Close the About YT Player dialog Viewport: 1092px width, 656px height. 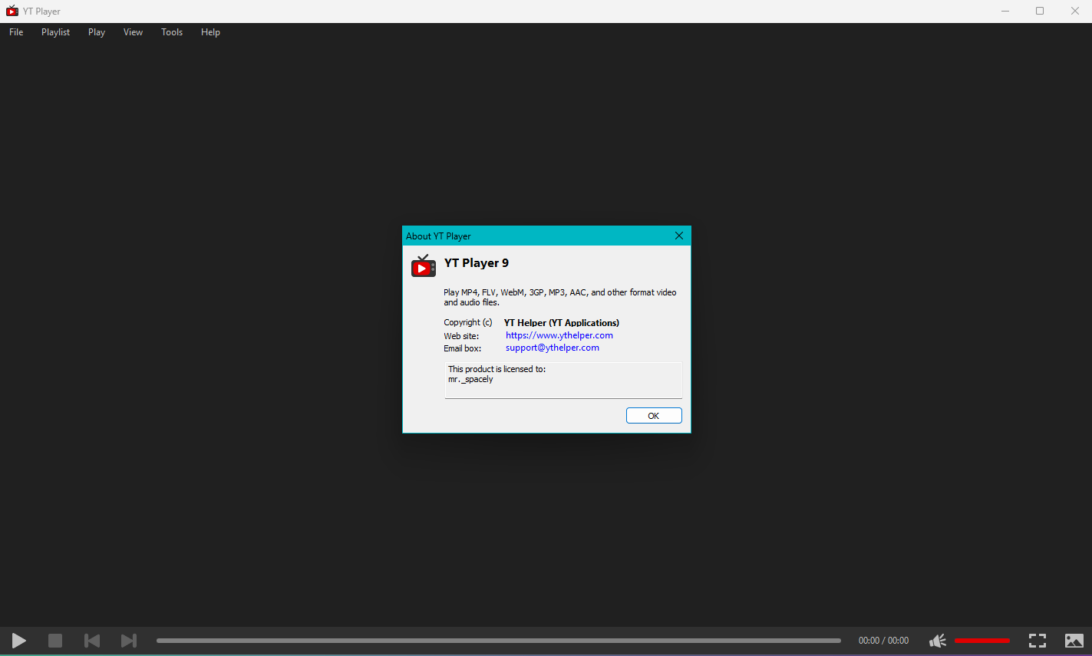click(679, 236)
